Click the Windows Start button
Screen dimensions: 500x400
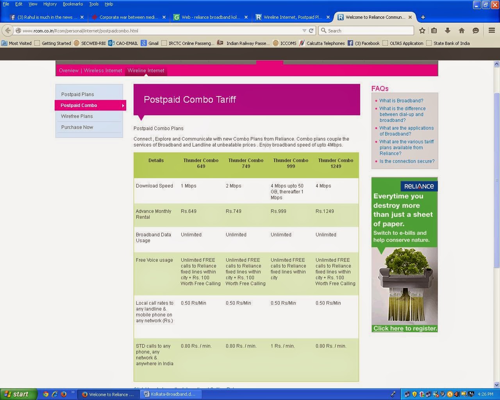click(18, 394)
